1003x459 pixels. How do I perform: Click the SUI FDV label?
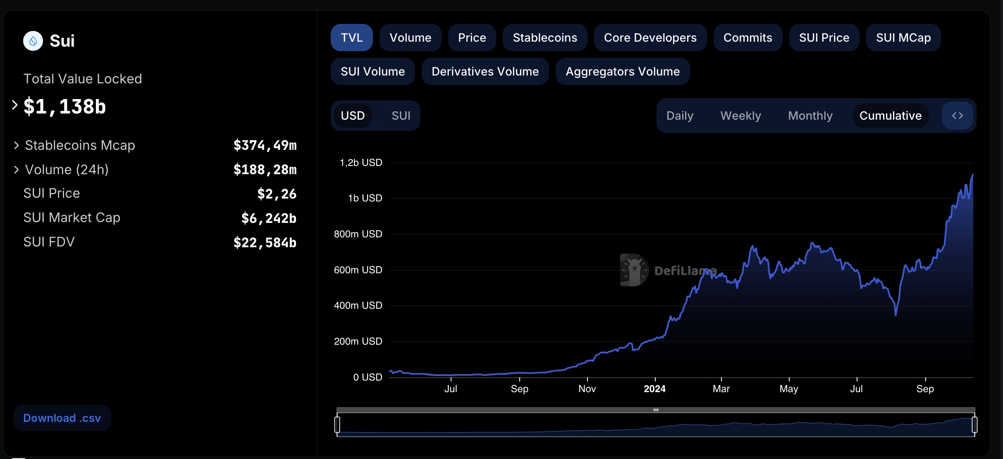[49, 242]
